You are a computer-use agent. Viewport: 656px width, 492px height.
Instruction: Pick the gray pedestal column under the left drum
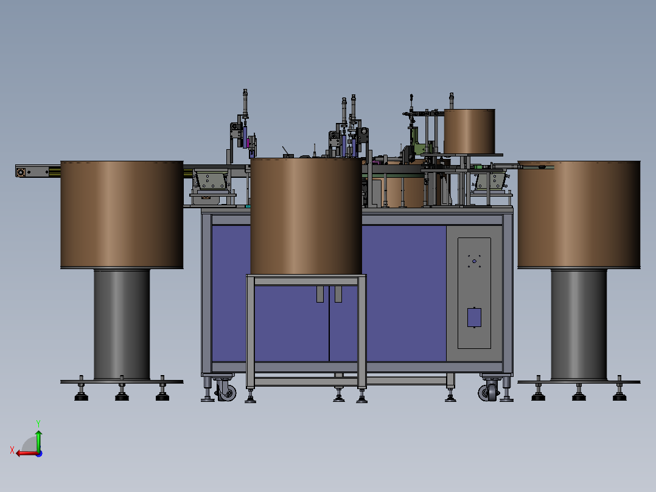[122, 325]
